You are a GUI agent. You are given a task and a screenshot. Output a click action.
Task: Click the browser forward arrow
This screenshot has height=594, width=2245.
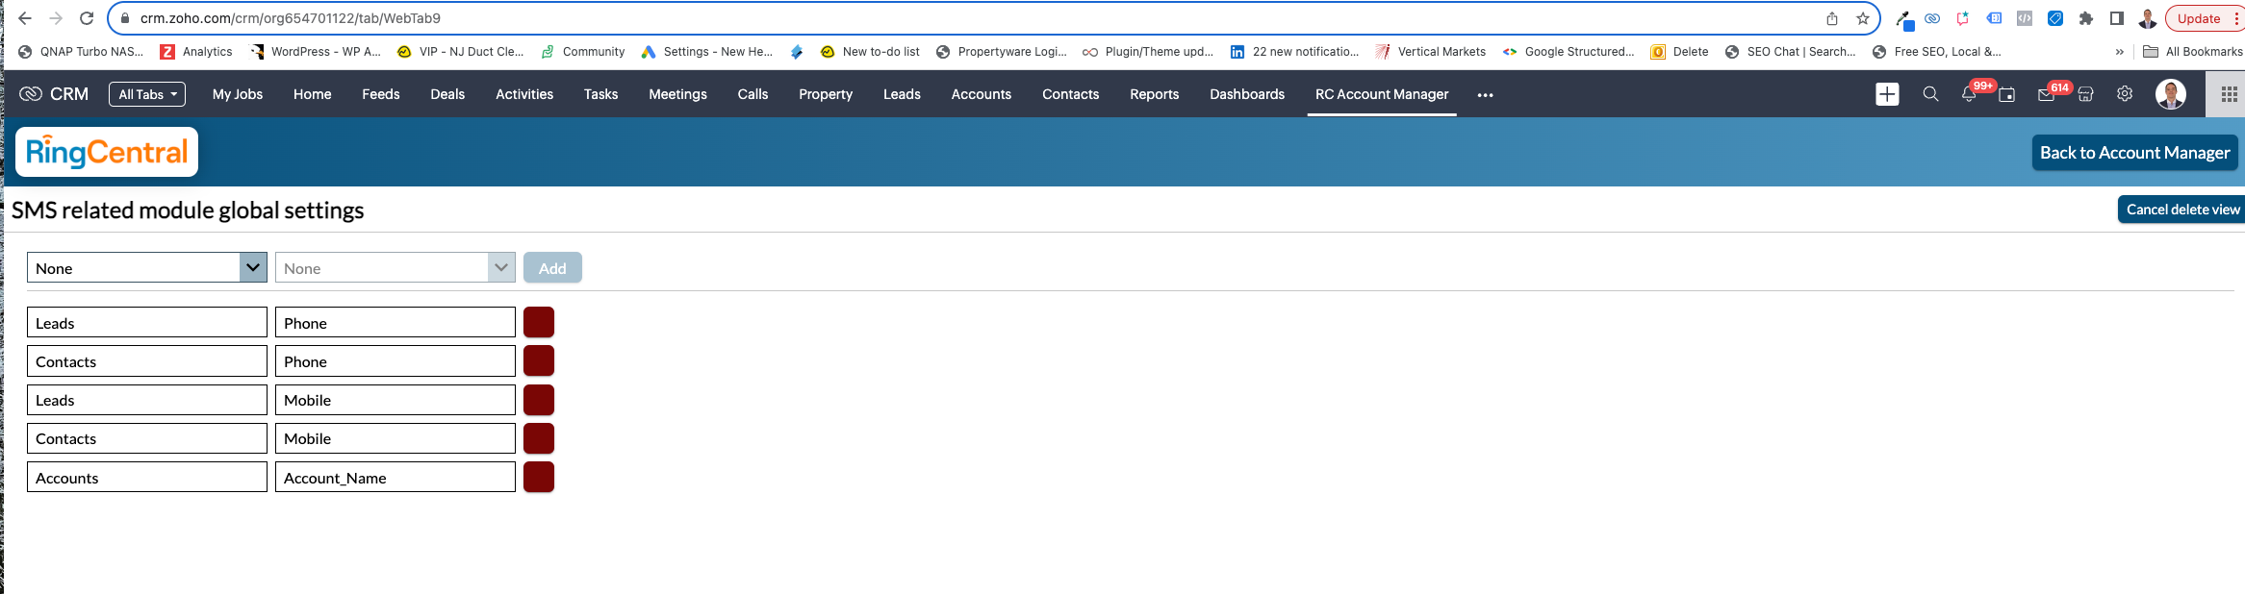coord(56,18)
